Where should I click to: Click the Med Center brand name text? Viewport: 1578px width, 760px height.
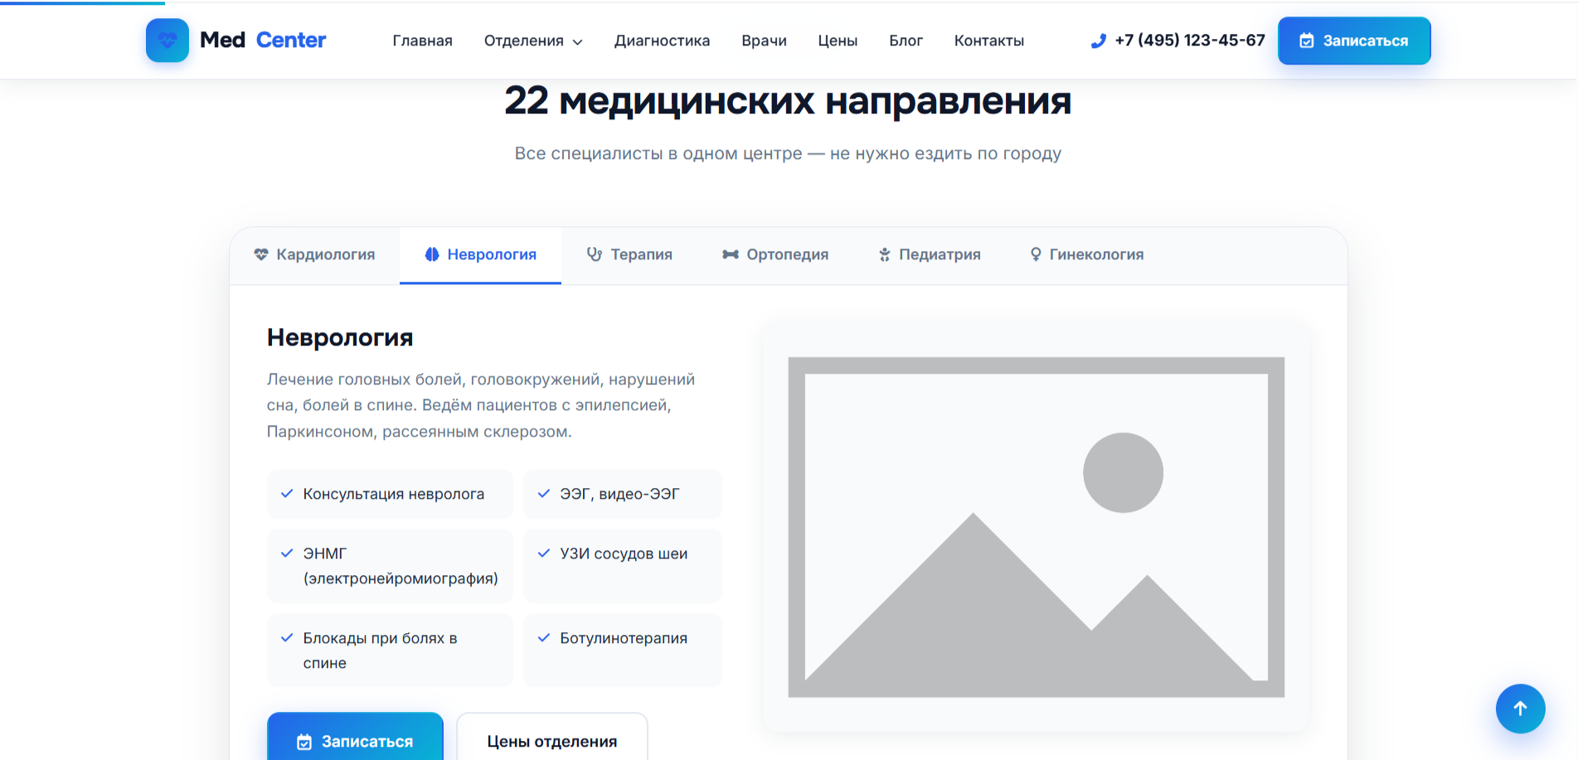[x=263, y=40]
